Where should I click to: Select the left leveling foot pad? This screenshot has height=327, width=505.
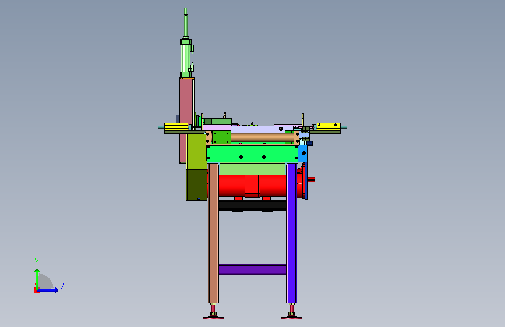point(213,318)
